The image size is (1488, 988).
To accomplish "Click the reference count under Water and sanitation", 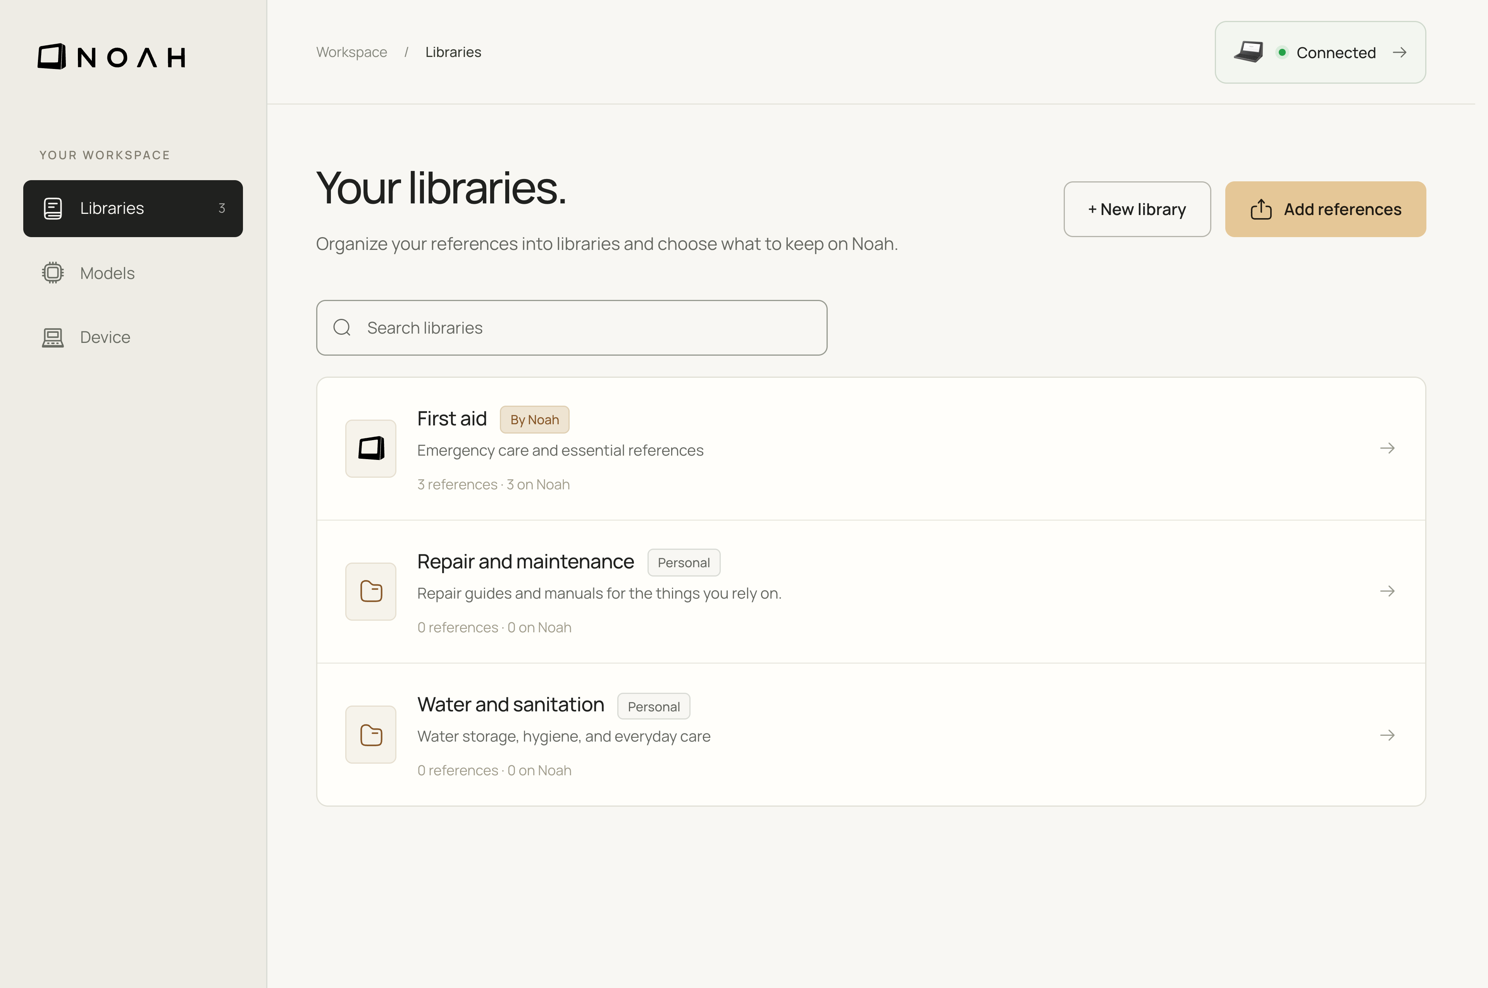I will pos(495,771).
